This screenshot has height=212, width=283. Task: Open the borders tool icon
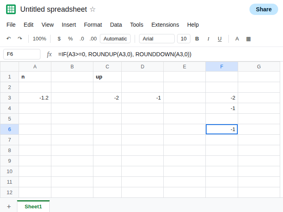248,39
